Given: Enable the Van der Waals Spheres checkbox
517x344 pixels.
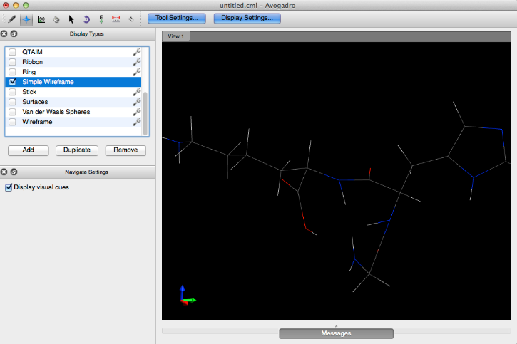Looking at the screenshot, I should (x=13, y=112).
